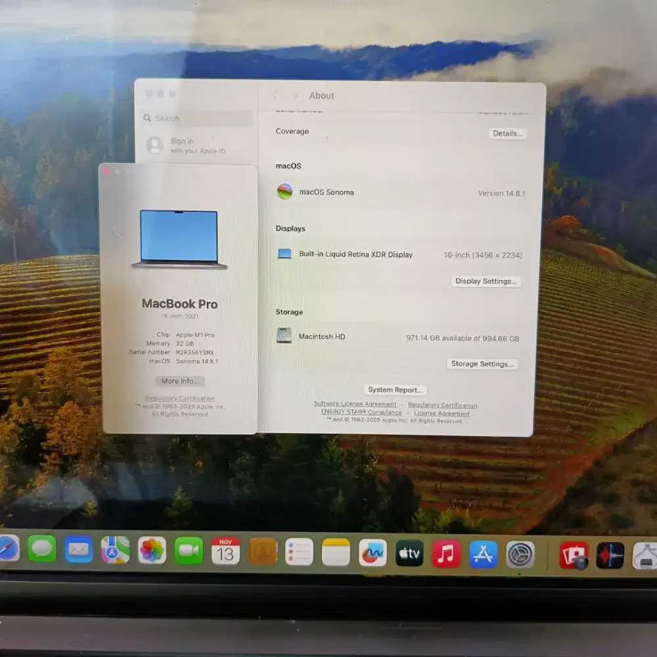The width and height of the screenshot is (657, 657).
Task: Open the App Store from the Dock
Action: [482, 552]
